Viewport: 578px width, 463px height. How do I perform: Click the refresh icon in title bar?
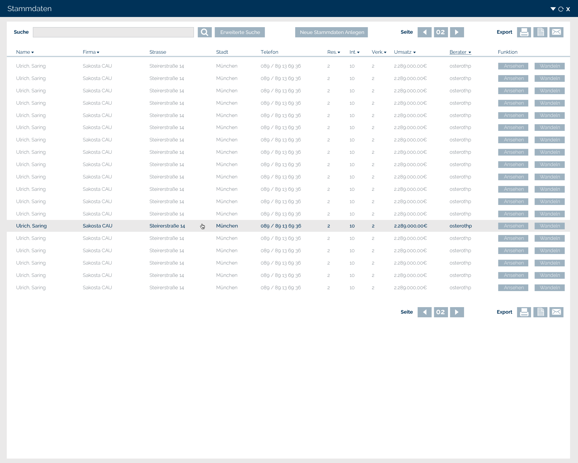coord(561,9)
